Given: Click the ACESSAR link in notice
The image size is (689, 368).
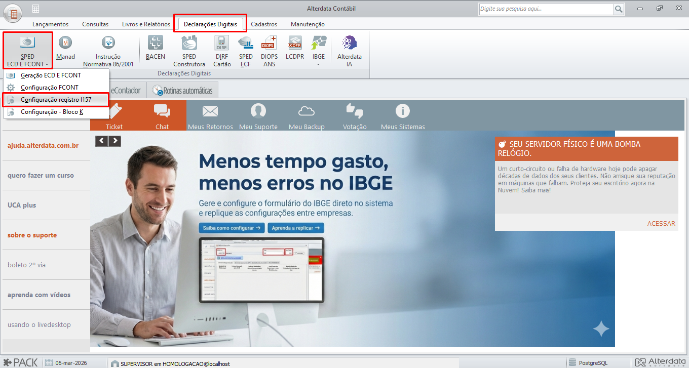Looking at the screenshot, I should coord(661,224).
